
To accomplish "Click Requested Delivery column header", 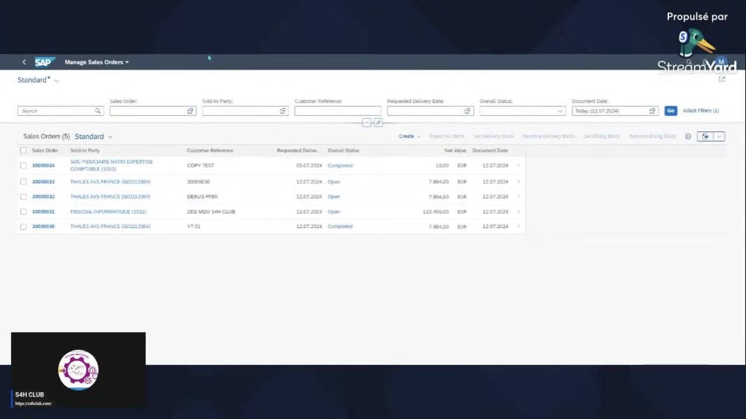I will [299, 151].
